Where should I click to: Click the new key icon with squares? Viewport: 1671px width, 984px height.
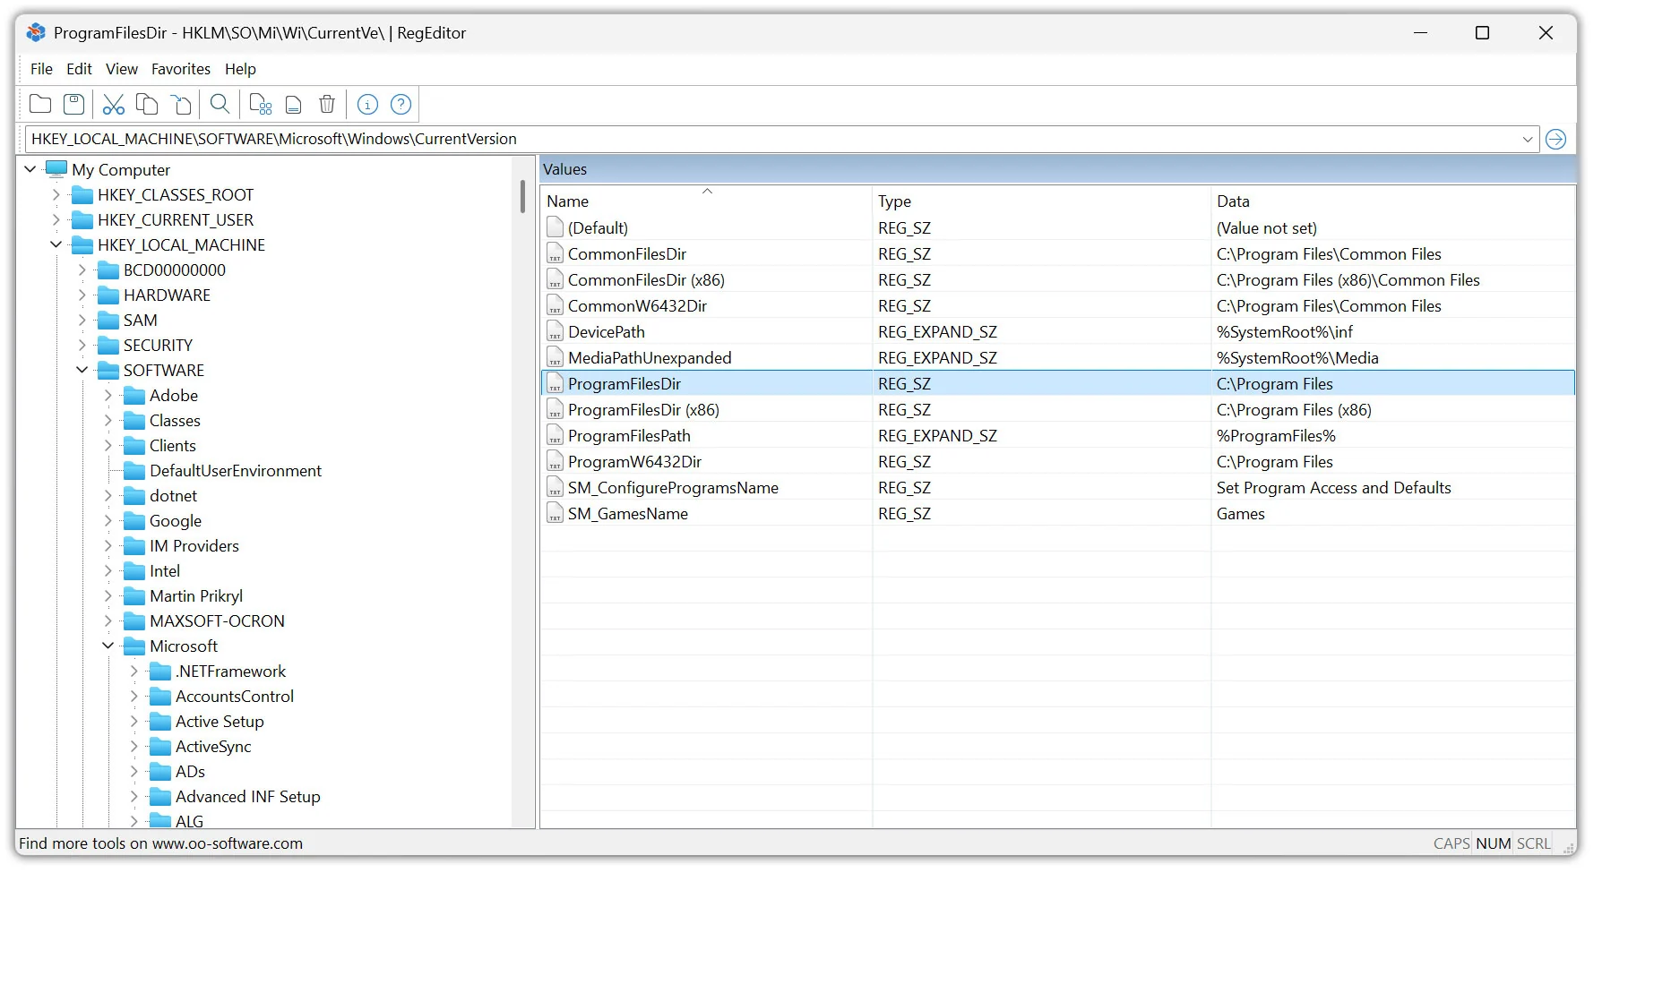pyautogui.click(x=260, y=104)
